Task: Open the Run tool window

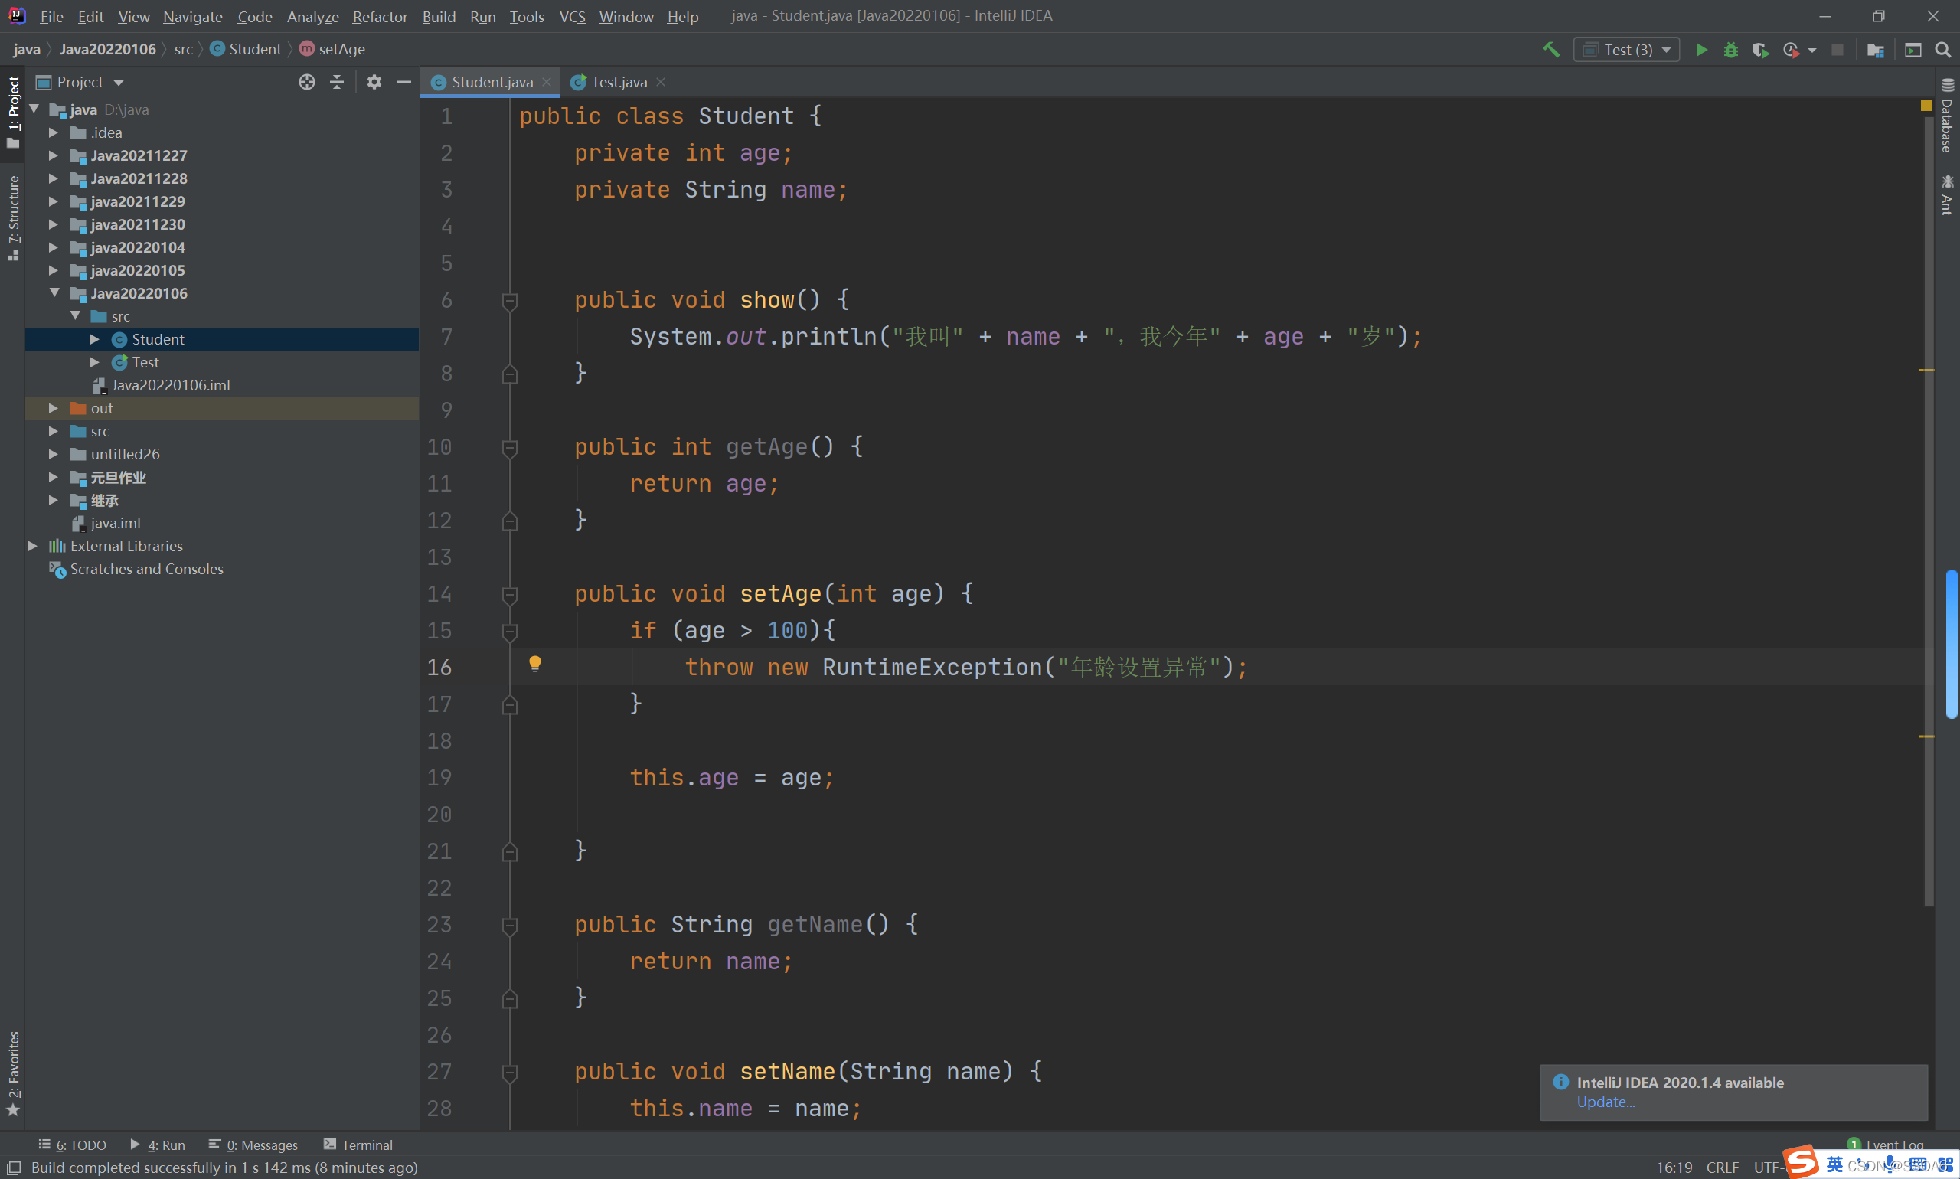Action: 157,1145
